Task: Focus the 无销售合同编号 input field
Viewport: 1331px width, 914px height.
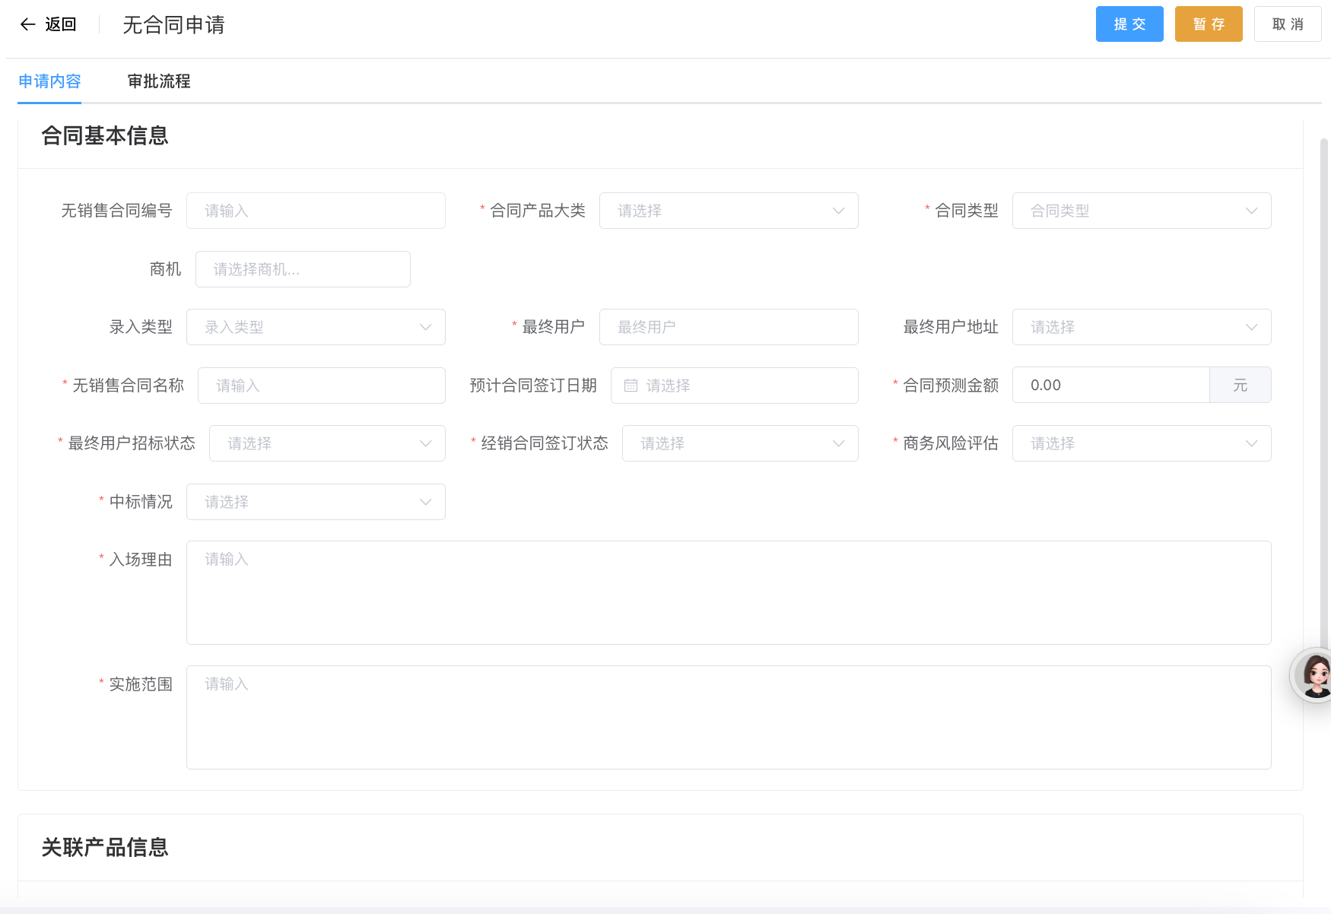Action: [x=316, y=211]
